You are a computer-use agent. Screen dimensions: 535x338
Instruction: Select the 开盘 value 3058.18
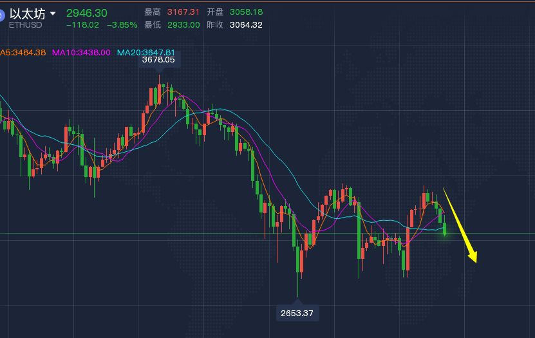[246, 12]
